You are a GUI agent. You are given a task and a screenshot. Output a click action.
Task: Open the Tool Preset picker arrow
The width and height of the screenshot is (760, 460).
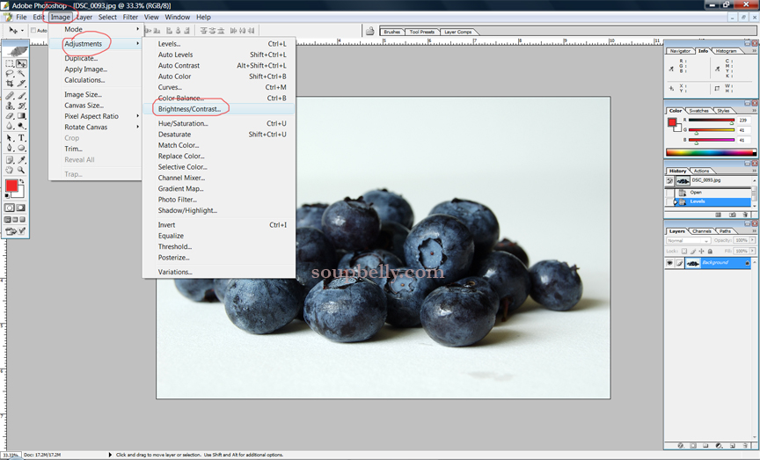pyautogui.click(x=22, y=31)
